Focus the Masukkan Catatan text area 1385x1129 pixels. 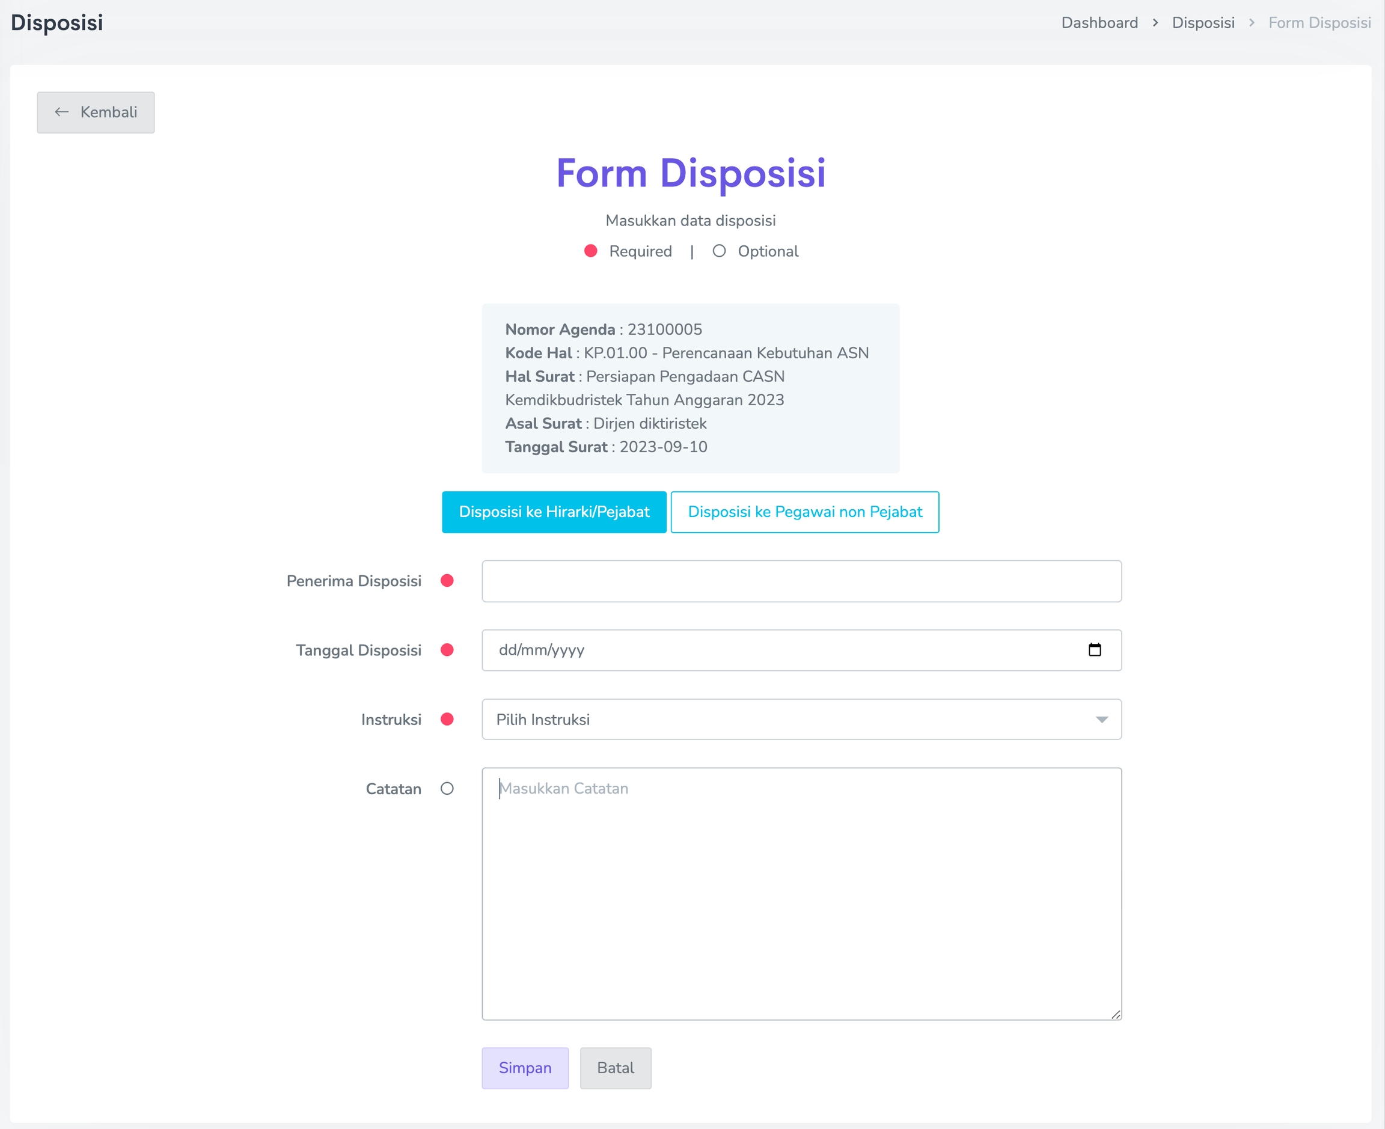click(x=801, y=893)
